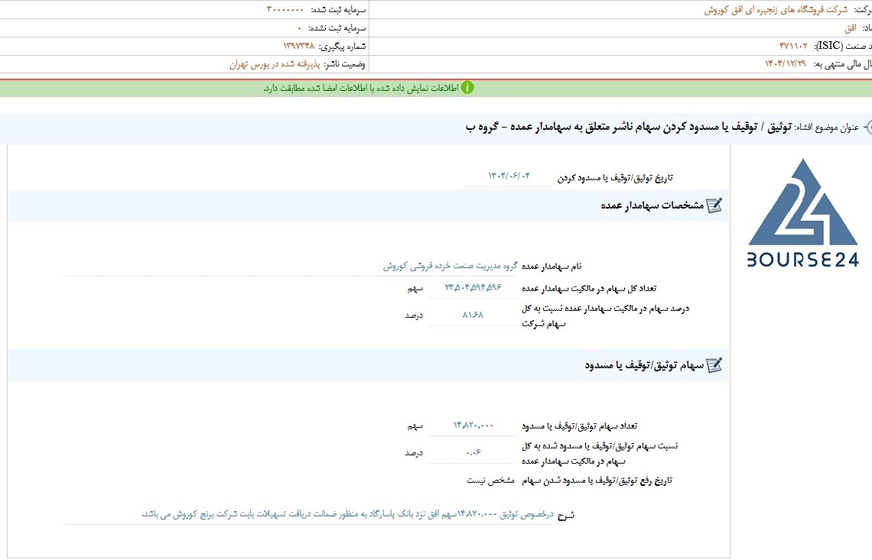Viewport: 872px width, 560px height.
Task: Click the edit icon beside سهام توثیق/توقیف یا مسدود
Action: click(x=714, y=365)
